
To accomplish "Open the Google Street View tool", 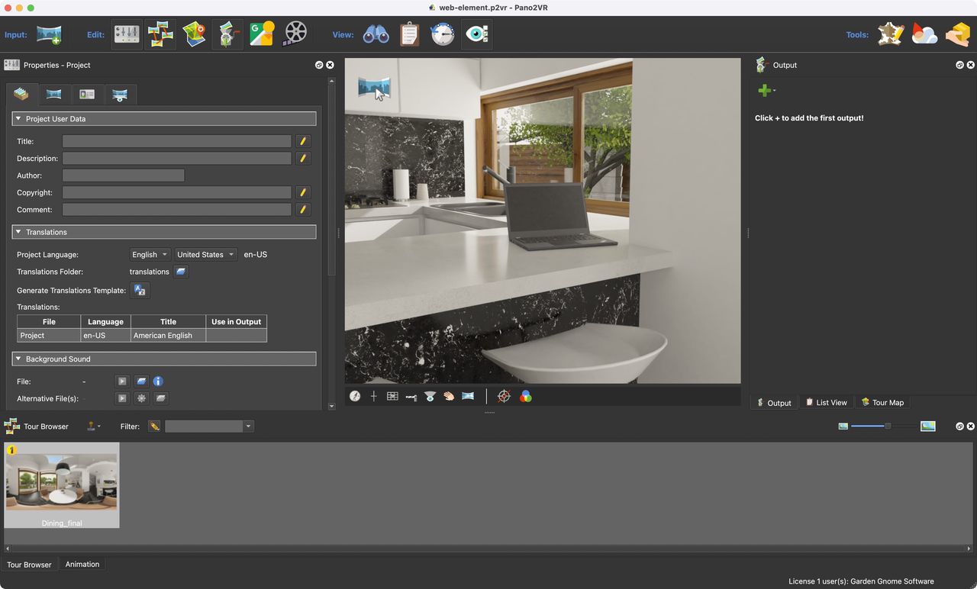I will pyautogui.click(x=261, y=34).
